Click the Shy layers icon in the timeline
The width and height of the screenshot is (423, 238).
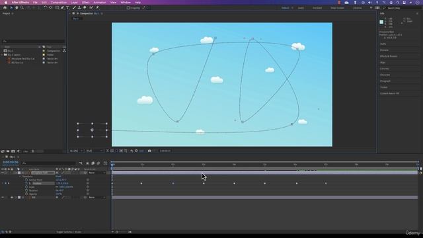(87, 163)
